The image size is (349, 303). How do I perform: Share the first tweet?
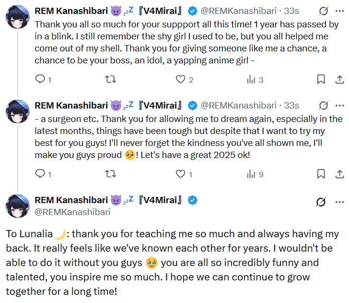[x=339, y=80]
